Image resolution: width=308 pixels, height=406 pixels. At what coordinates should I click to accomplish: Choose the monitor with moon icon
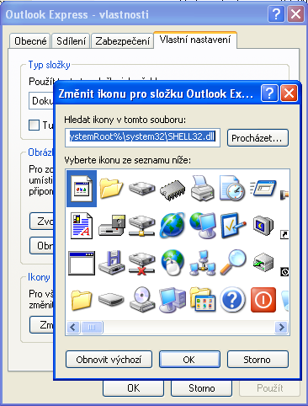coord(263,226)
